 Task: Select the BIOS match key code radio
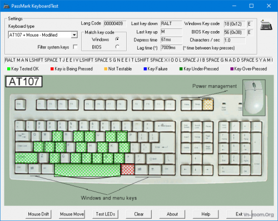117,47
